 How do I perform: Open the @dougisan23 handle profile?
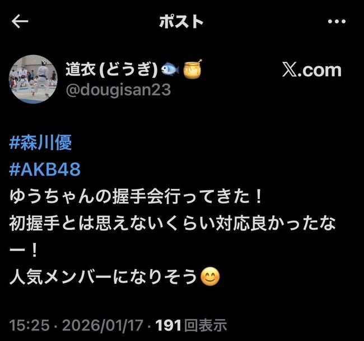118,90
